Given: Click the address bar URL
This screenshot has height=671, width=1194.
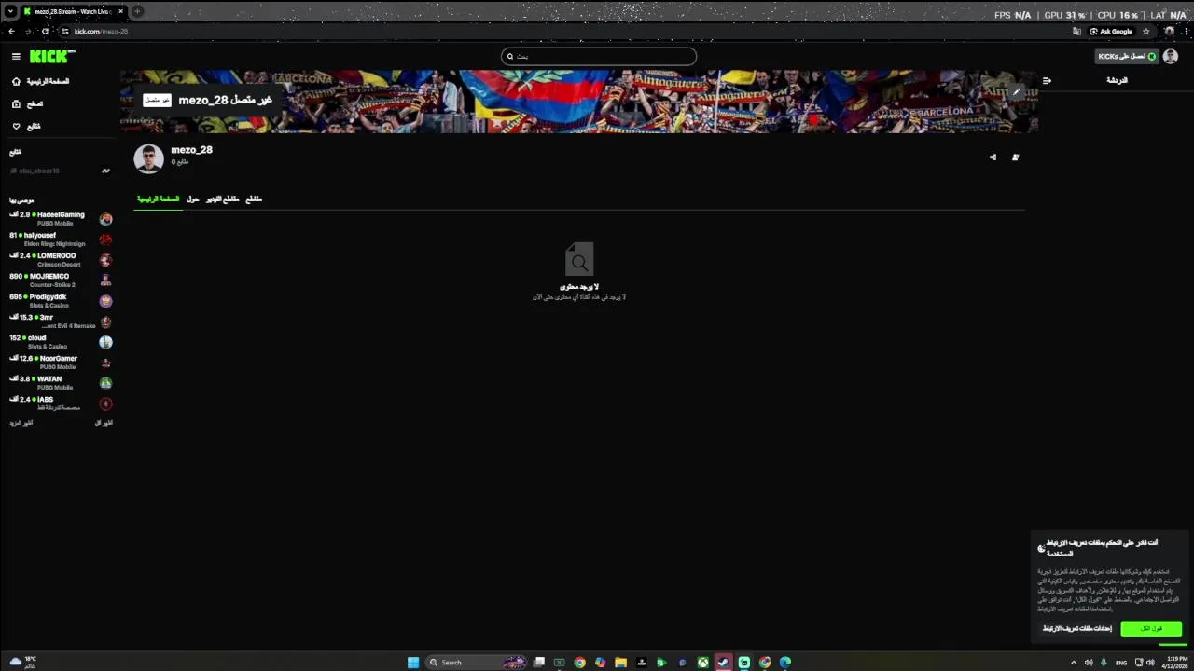Looking at the screenshot, I should pyautogui.click(x=101, y=32).
